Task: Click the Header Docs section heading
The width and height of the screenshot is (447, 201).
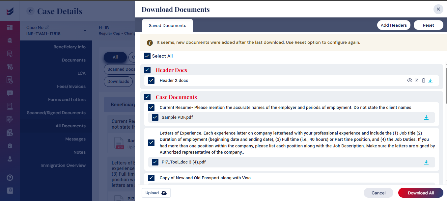Action: click(171, 70)
